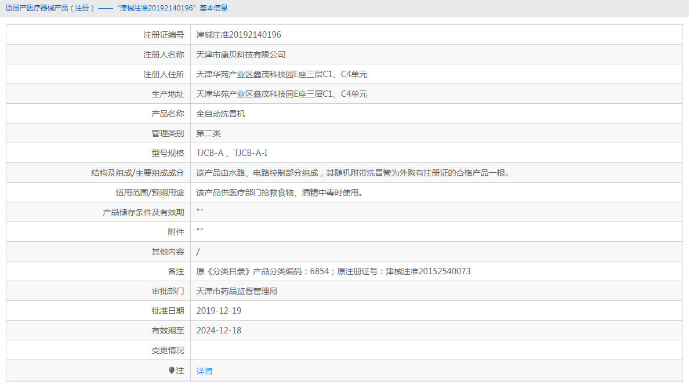This screenshot has width=689, height=385.
Task: Click the 其他内容 value showing slash
Action: 197,251
